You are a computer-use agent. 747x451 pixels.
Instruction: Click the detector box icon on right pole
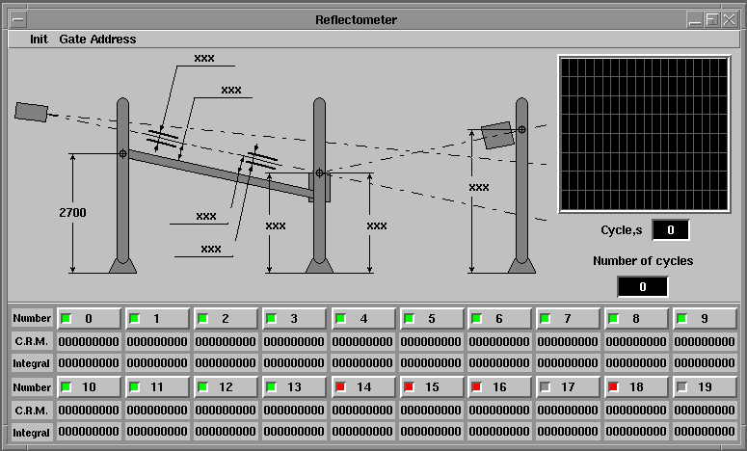point(497,135)
